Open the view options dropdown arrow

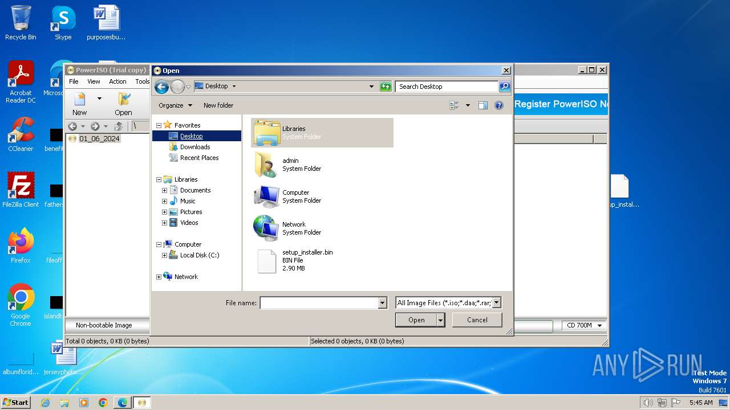tap(468, 105)
